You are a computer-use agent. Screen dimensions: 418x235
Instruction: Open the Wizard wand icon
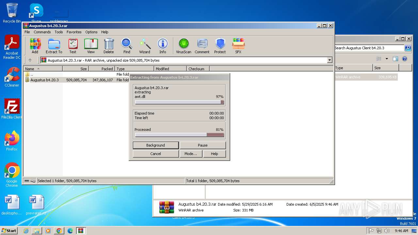pos(145,45)
